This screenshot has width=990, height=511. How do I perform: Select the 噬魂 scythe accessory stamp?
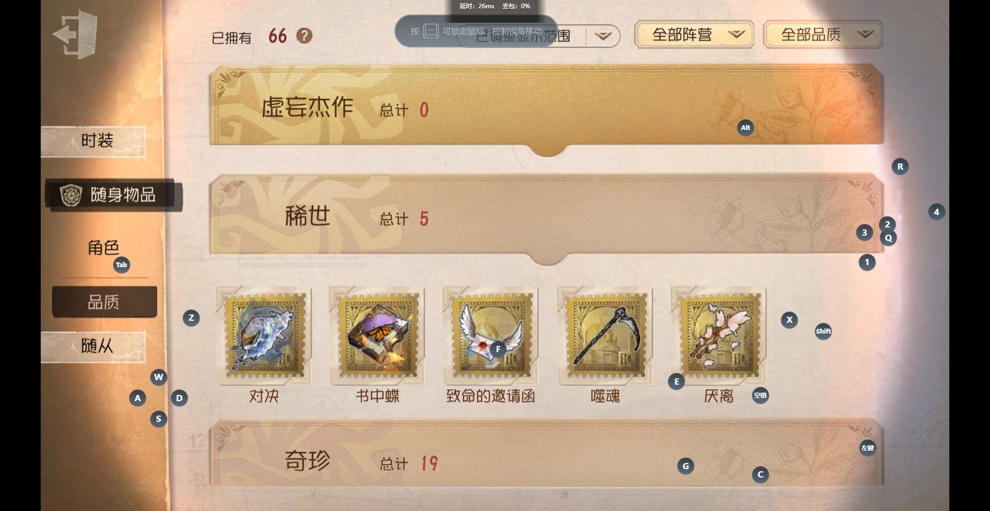pos(605,336)
